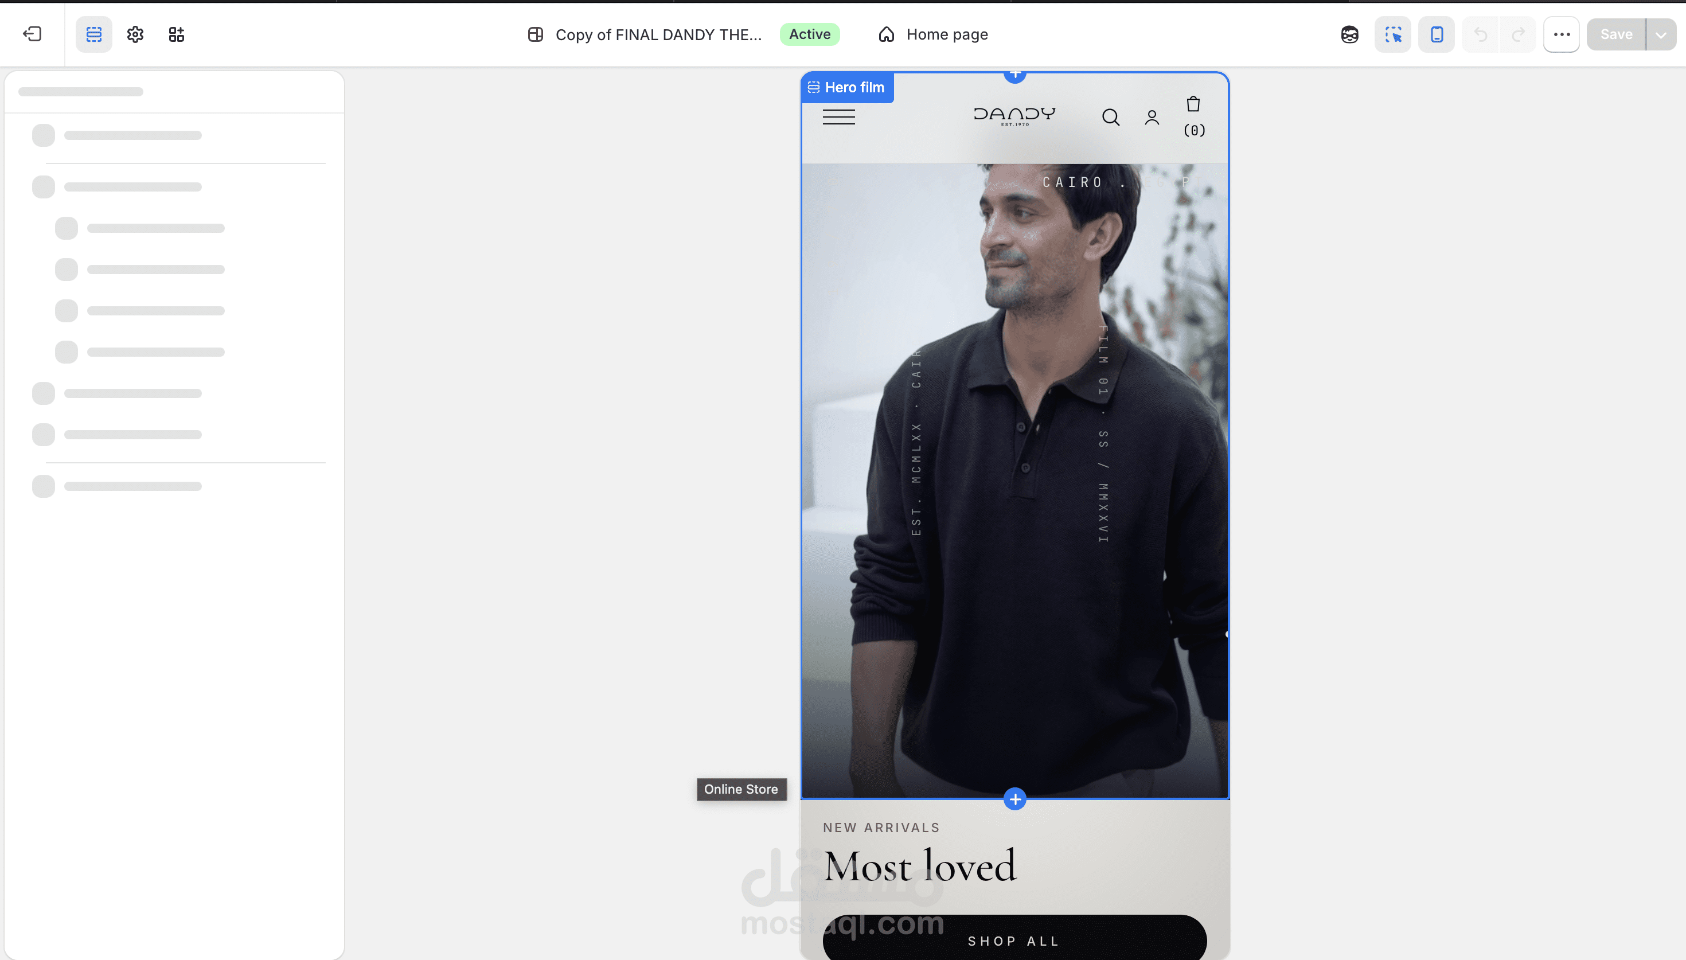Switch to mobile device preview
1686x960 pixels.
point(1436,34)
